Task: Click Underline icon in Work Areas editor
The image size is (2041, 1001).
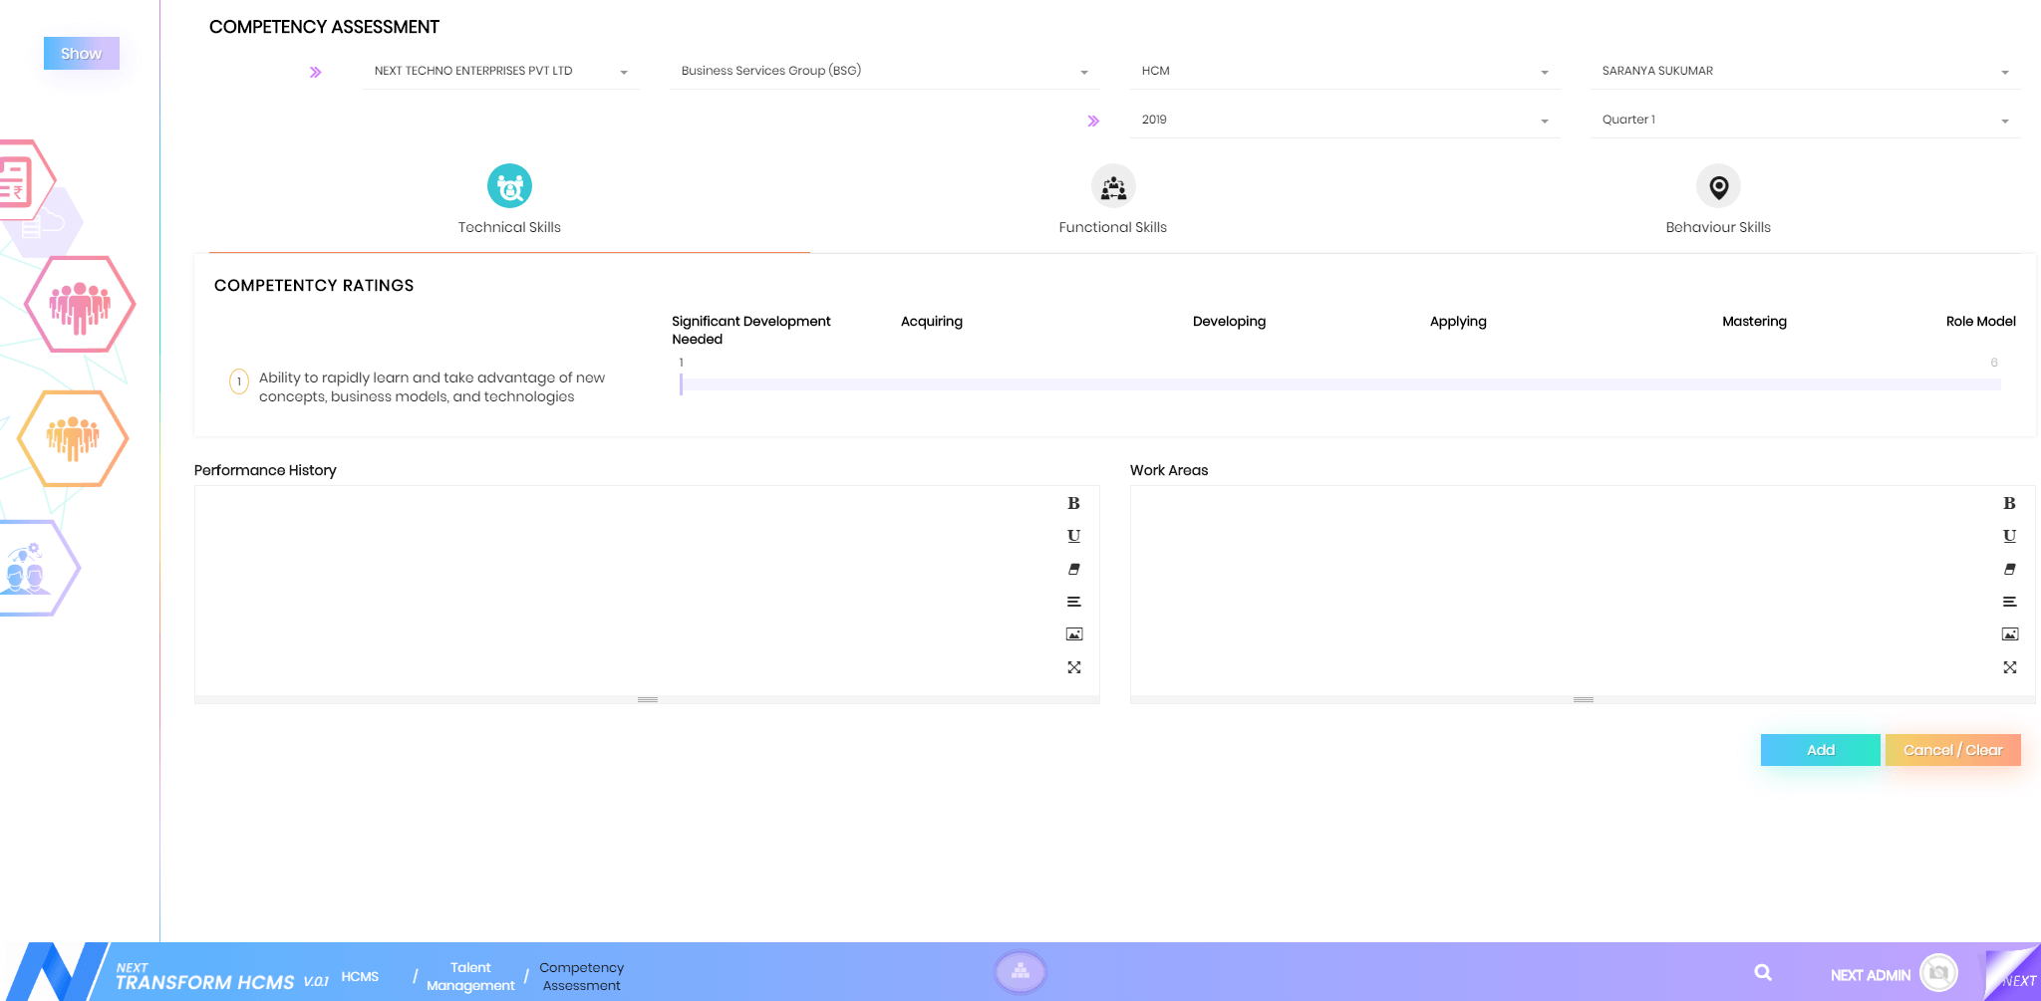Action: click(2009, 536)
